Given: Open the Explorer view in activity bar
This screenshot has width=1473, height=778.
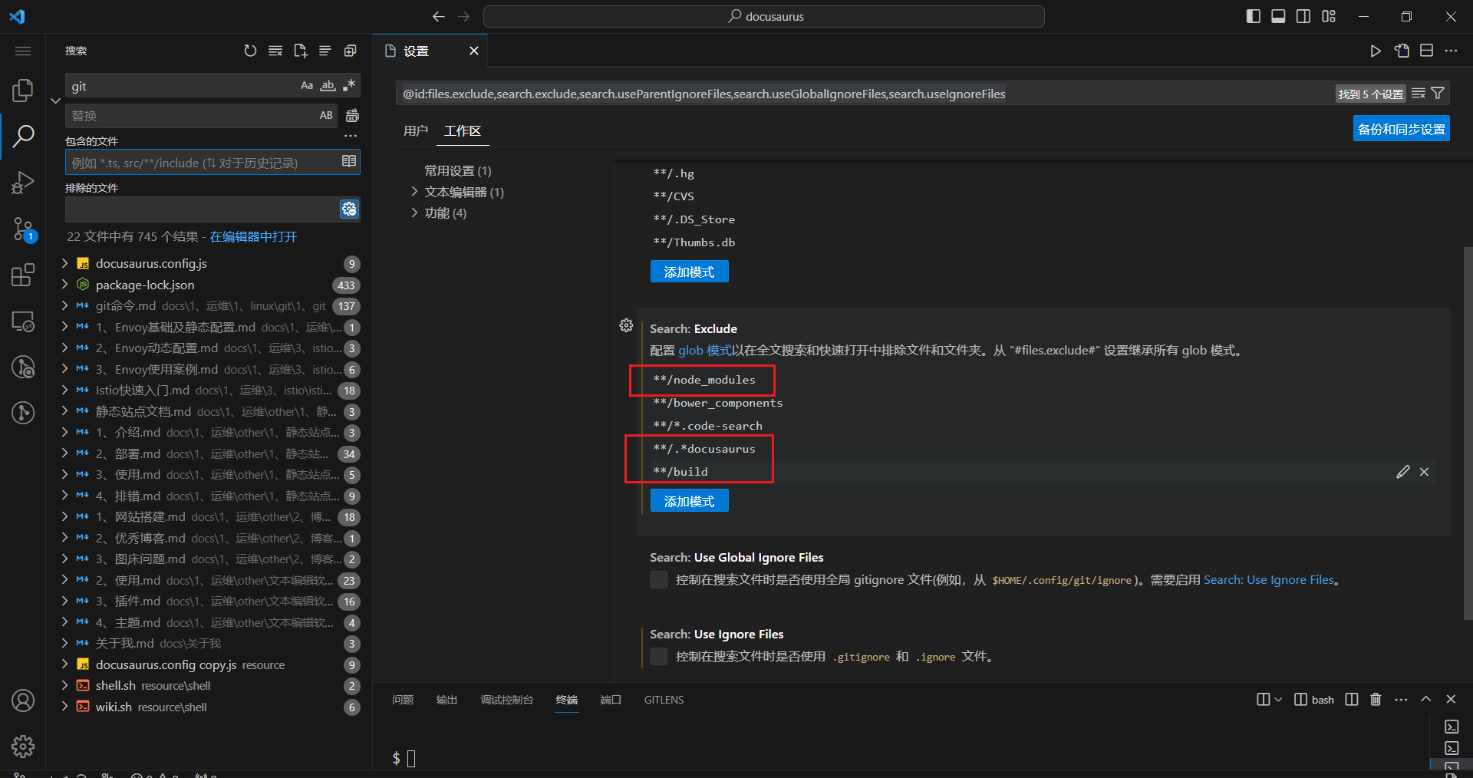Looking at the screenshot, I should pos(23,91).
